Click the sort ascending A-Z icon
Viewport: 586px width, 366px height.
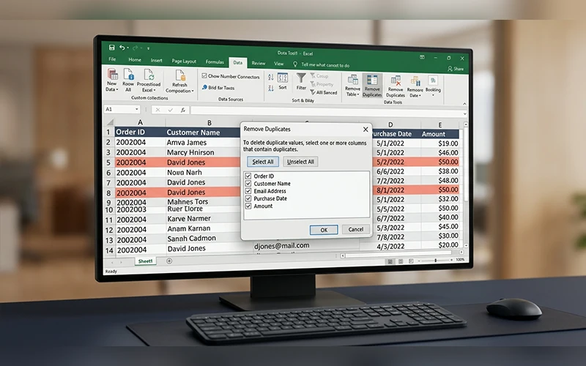[x=270, y=78]
